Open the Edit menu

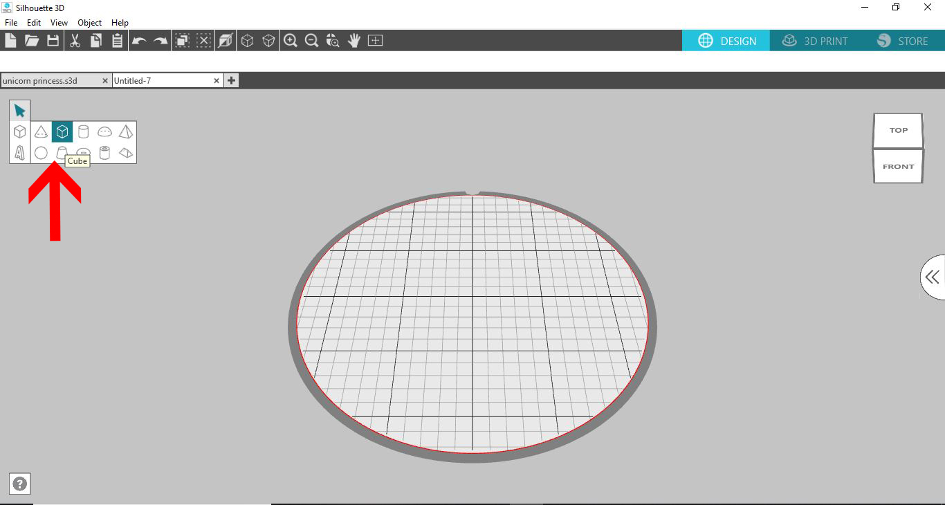pos(34,23)
